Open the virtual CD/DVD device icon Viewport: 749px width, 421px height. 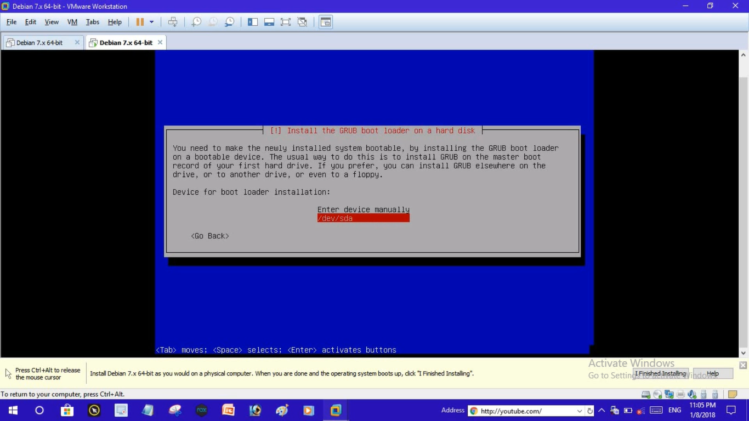pyautogui.click(x=657, y=394)
